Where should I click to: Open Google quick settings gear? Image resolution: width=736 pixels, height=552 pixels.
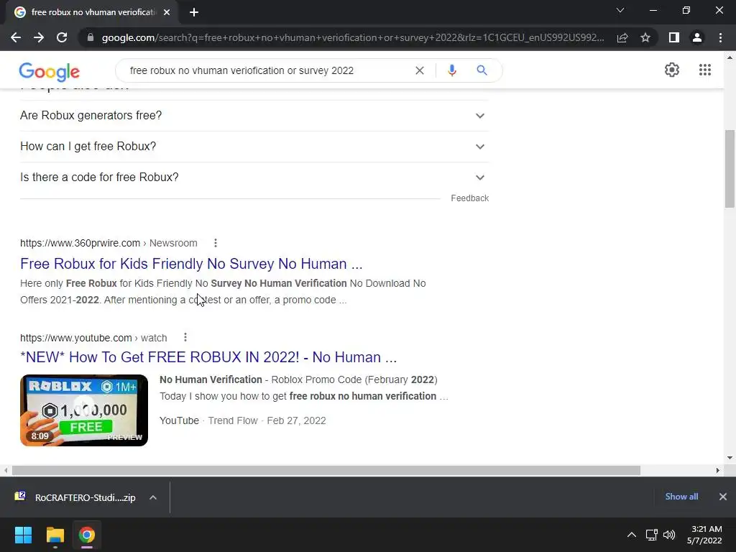coord(672,70)
